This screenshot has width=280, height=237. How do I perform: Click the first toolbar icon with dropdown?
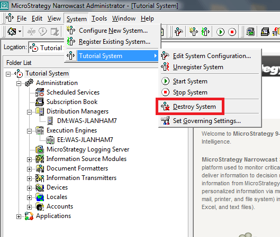[12, 32]
